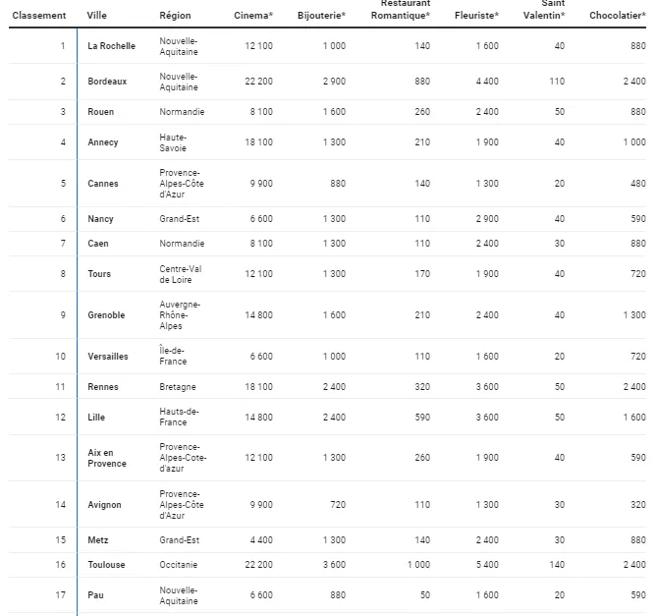Click the Région column header
Viewport: 657px width, 616px height.
pyautogui.click(x=175, y=16)
